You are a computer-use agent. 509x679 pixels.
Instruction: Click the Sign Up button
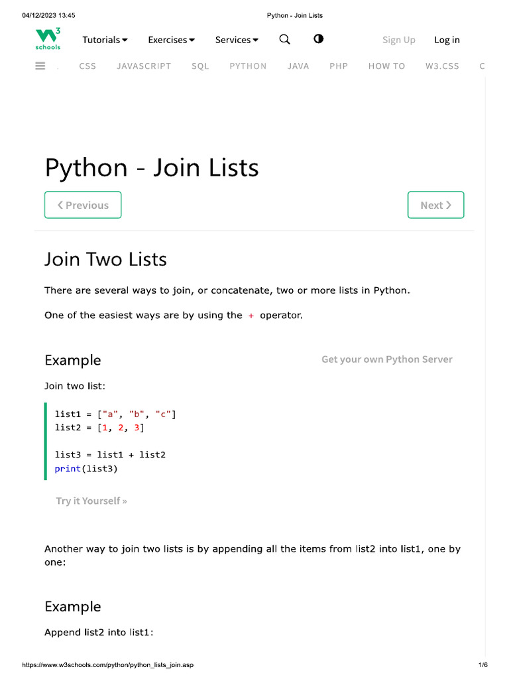click(x=399, y=40)
